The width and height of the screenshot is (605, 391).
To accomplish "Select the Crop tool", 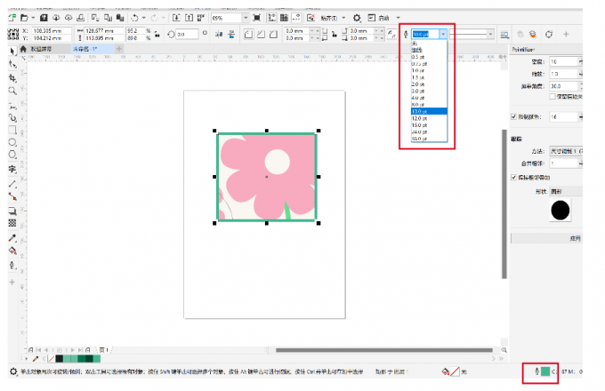I will 12,77.
